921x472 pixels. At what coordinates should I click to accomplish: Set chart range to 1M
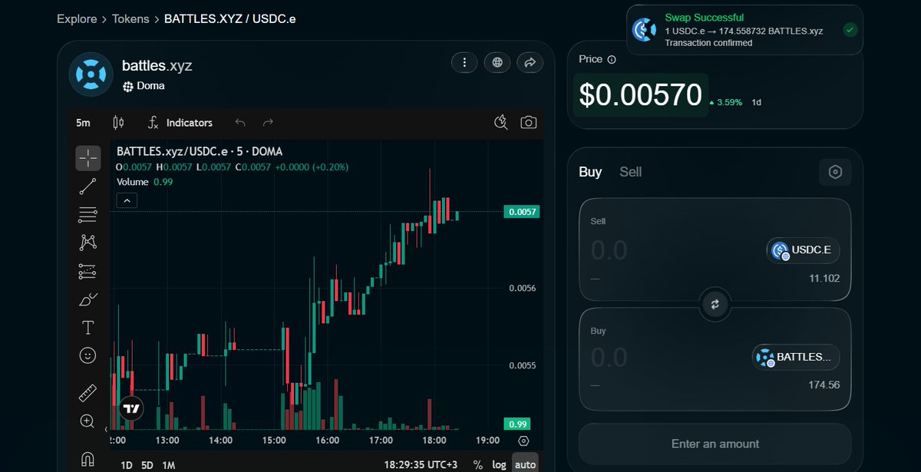tap(169, 465)
